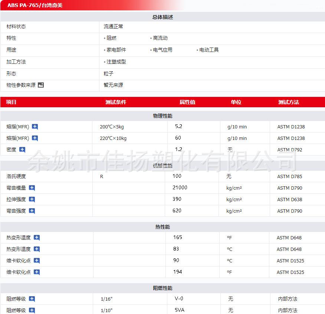
Task: Click the 物性参数来源 label
Action: (21, 85)
